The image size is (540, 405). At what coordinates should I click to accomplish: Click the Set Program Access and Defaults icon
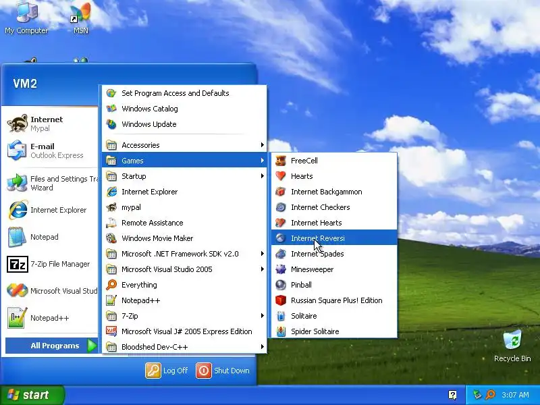pos(111,93)
